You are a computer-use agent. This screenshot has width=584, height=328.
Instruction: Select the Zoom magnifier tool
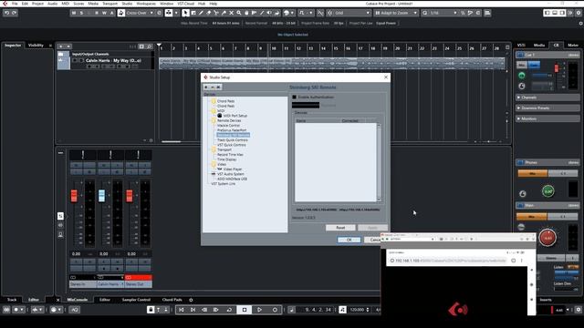pyautogui.click(x=239, y=13)
